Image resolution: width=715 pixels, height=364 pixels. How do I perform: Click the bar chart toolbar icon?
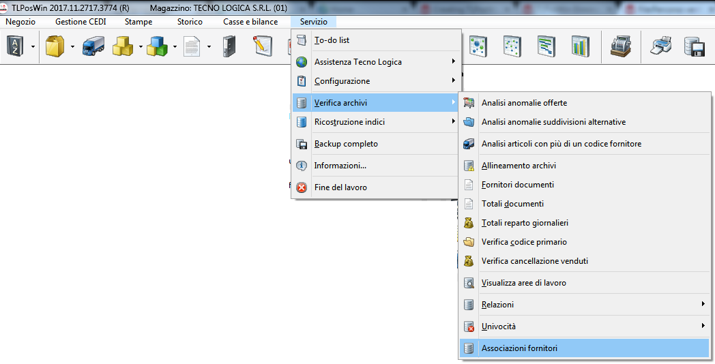pos(580,46)
